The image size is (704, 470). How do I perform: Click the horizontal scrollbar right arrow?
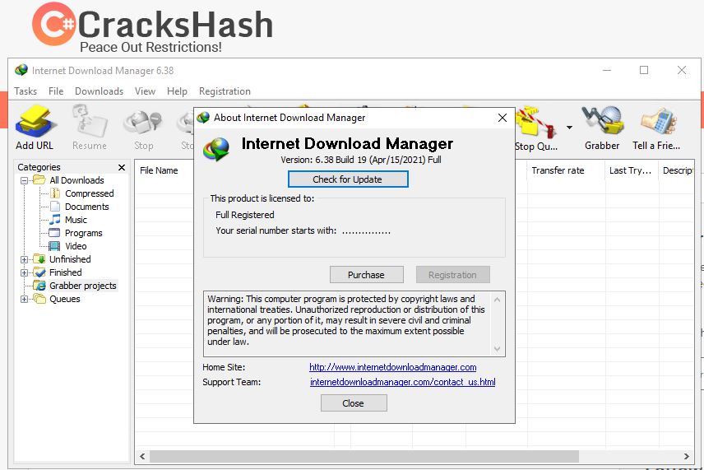pyautogui.click(x=687, y=457)
